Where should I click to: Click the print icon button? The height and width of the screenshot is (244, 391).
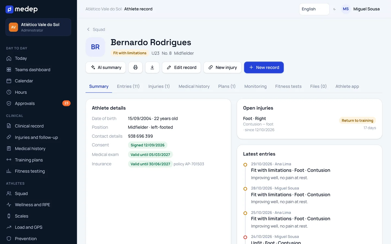coord(135,68)
